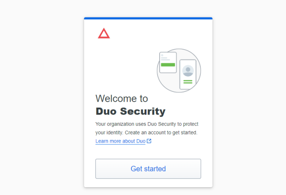Click the word 'protect' in the description
Viewport: 286px width, 195px height.
(x=191, y=124)
